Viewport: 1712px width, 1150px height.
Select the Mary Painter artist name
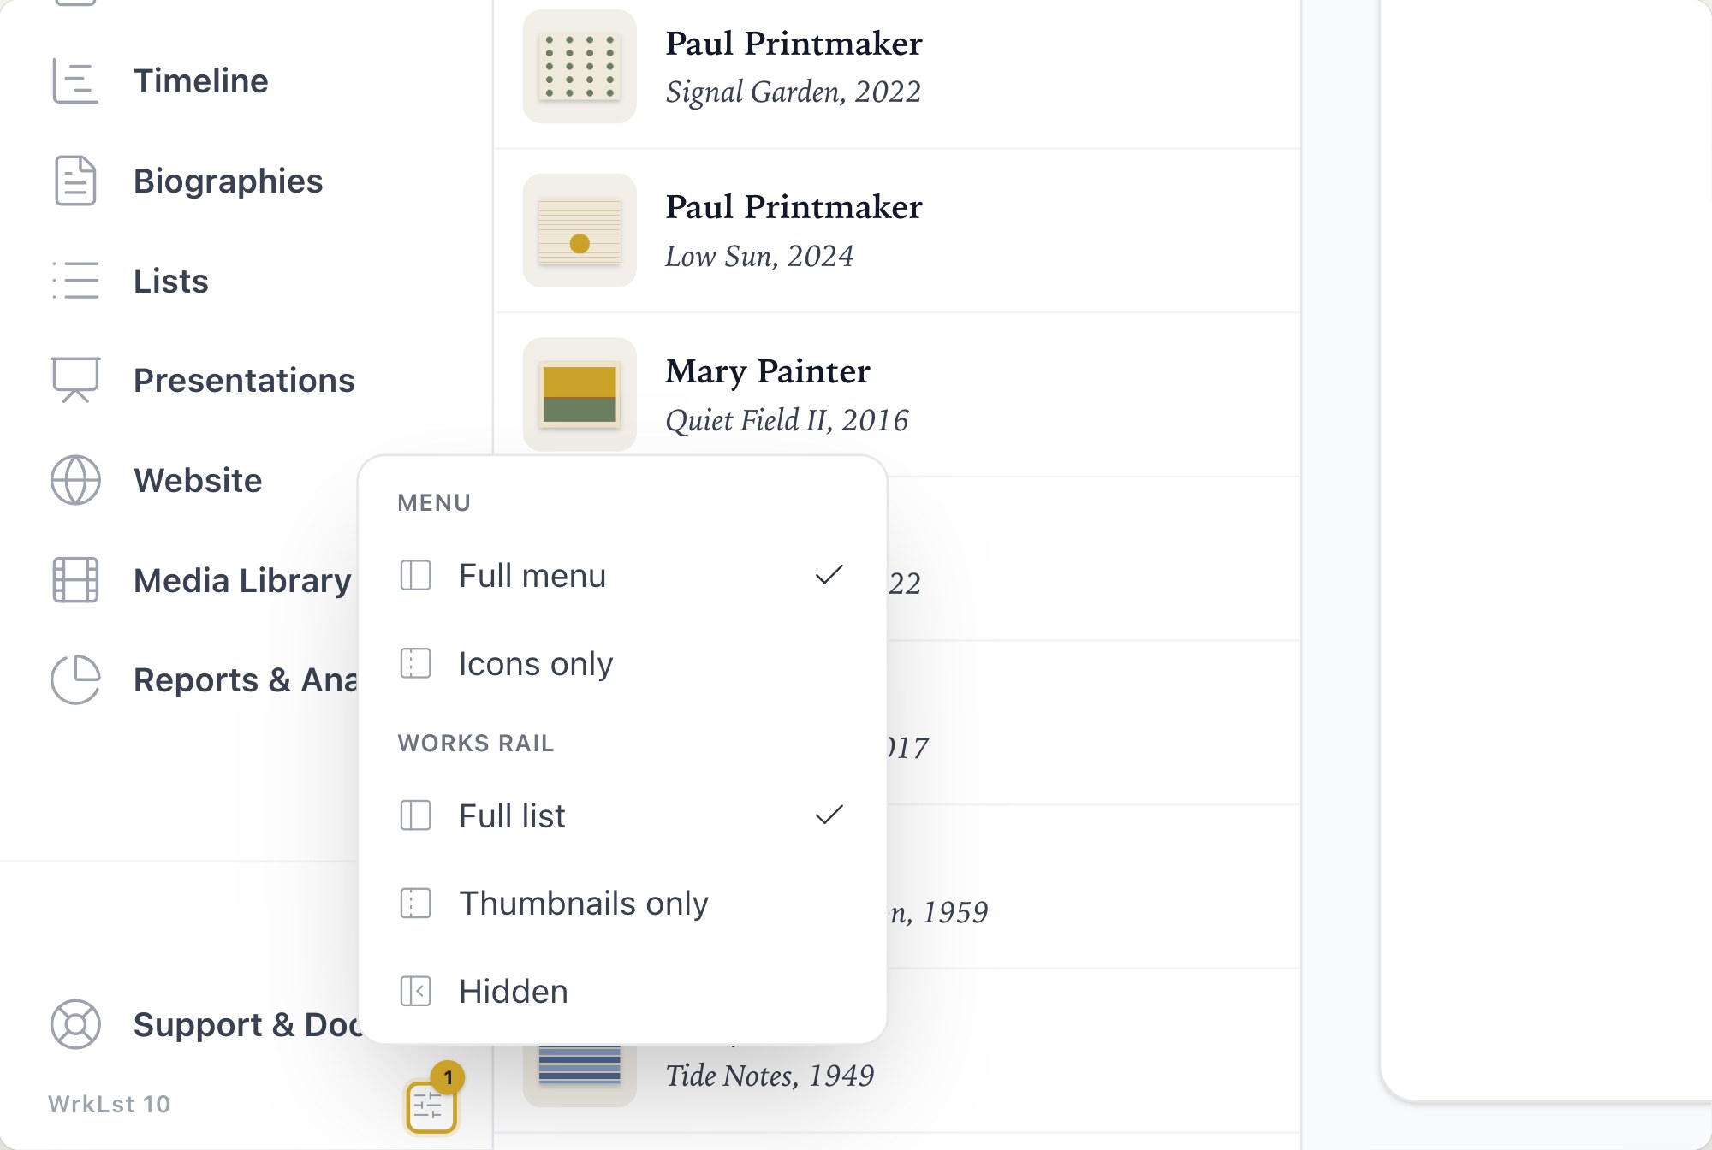click(x=768, y=370)
